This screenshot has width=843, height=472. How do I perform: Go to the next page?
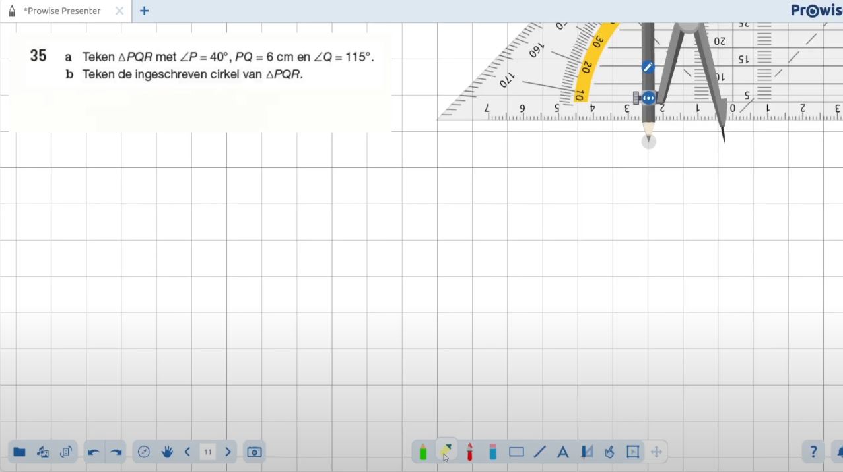228,452
